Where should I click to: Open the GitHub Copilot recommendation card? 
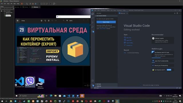tap(163, 40)
